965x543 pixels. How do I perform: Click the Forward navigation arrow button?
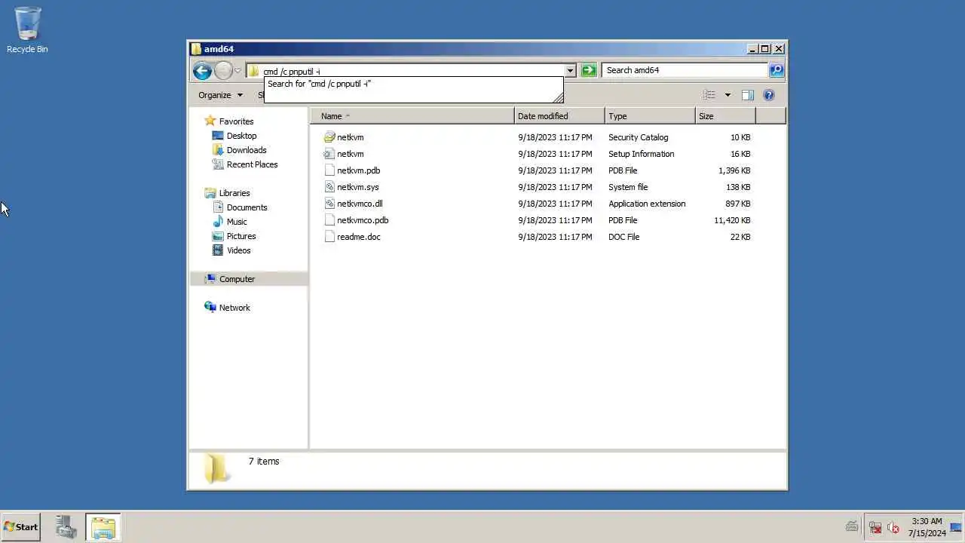click(x=223, y=71)
